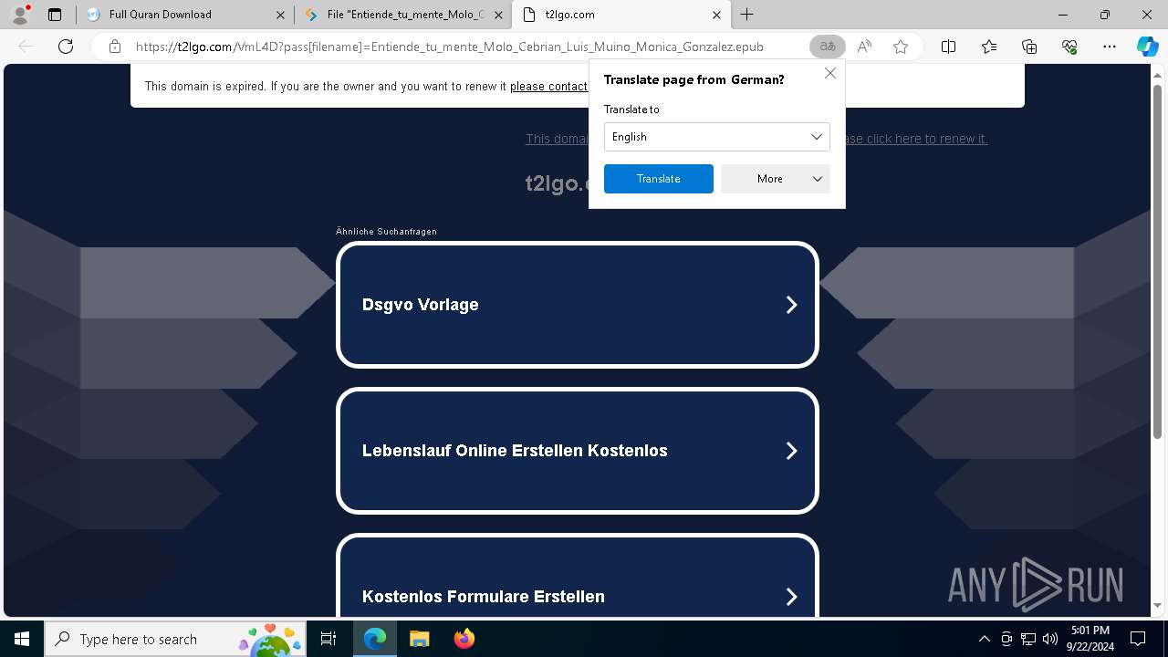This screenshot has width=1168, height=657.
Task: Open Task View on the taskbar
Action: click(328, 639)
